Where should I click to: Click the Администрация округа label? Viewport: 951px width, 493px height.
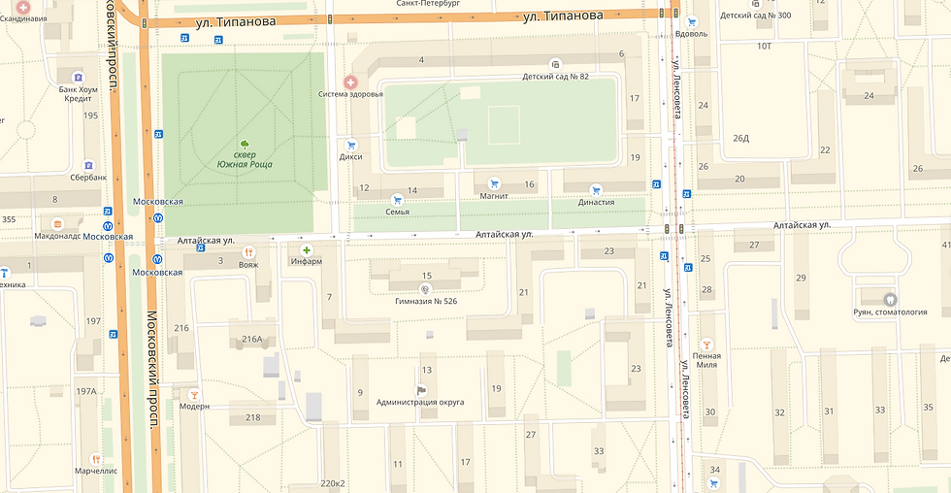[420, 402]
